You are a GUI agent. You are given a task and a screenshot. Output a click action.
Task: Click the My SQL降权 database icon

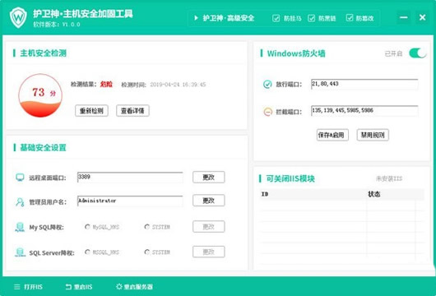(20, 227)
